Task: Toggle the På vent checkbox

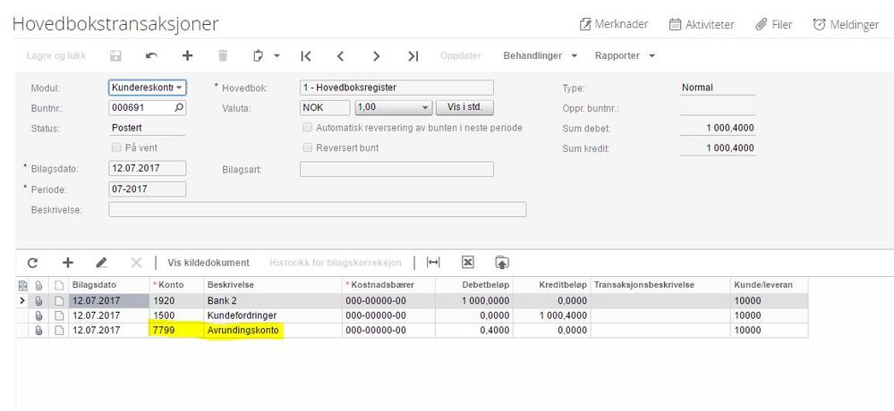Action: pos(117,147)
